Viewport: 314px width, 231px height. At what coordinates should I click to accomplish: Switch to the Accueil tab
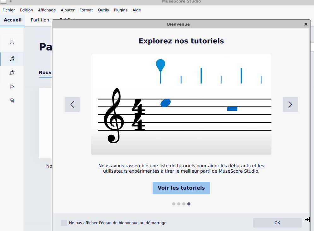(x=13, y=20)
